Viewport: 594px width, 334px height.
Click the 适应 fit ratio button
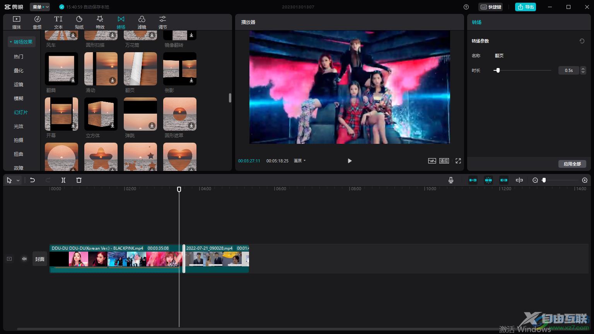(444, 161)
